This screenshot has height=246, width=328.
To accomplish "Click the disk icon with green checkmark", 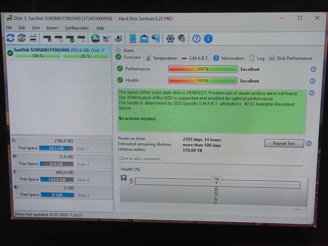I will pyautogui.click(x=70, y=39).
